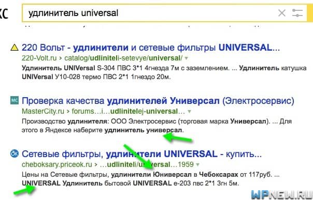Expand dropdown arrow after 220-Volt.ru URL

186,58
